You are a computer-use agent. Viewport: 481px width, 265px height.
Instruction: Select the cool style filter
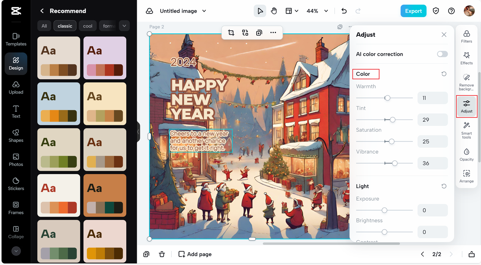pos(88,26)
